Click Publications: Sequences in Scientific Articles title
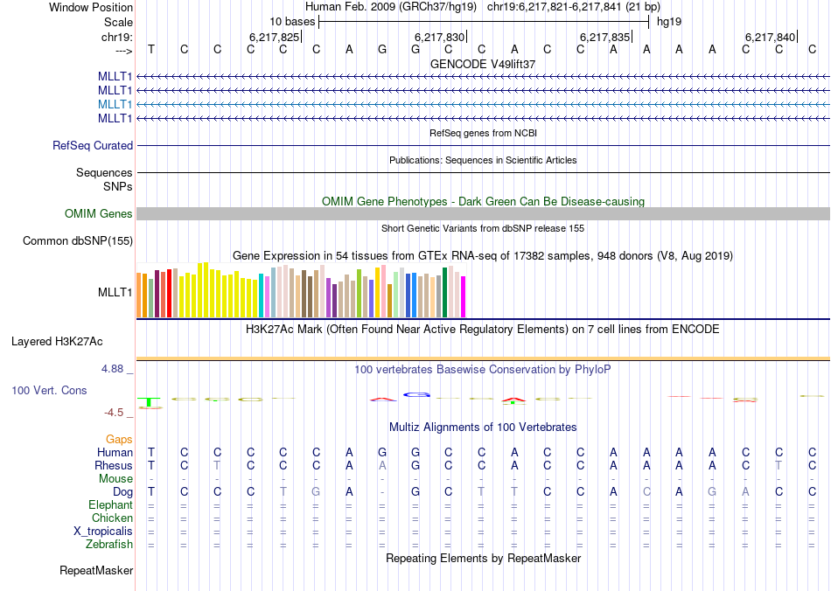This screenshot has width=831, height=591. [x=483, y=160]
